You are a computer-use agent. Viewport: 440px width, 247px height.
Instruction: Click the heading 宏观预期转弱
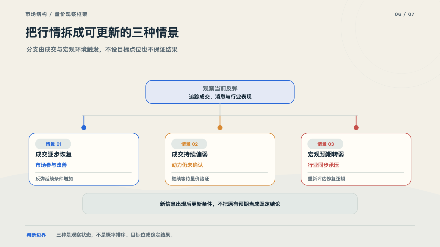326,154
